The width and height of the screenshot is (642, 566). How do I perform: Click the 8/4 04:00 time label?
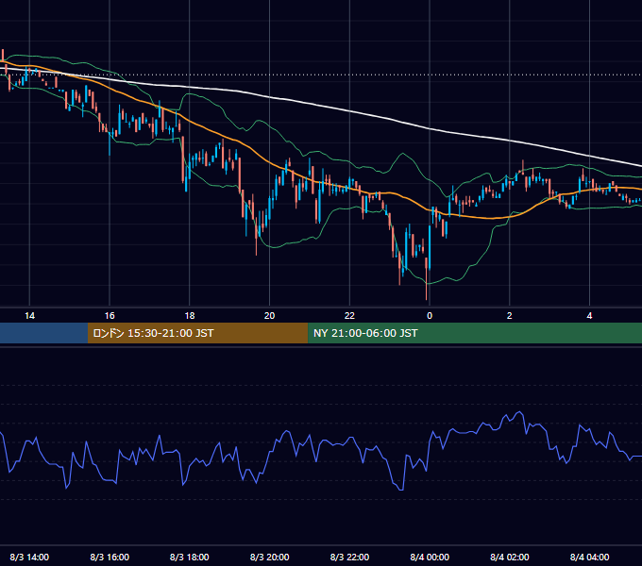[x=589, y=557]
